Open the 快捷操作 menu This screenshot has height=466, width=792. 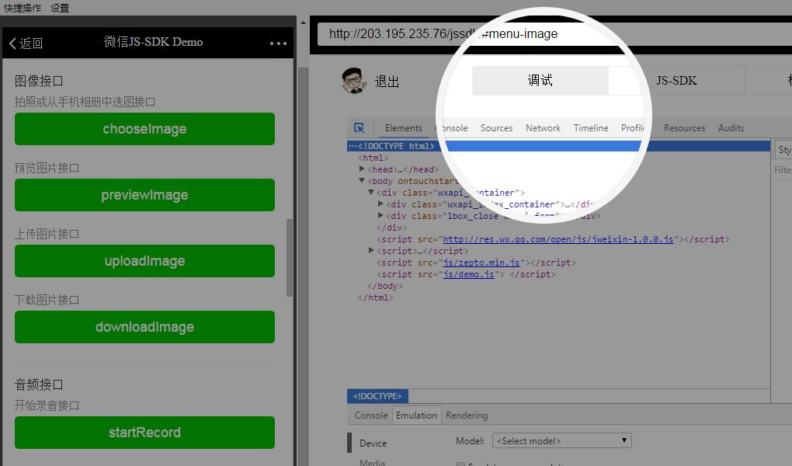coord(23,8)
